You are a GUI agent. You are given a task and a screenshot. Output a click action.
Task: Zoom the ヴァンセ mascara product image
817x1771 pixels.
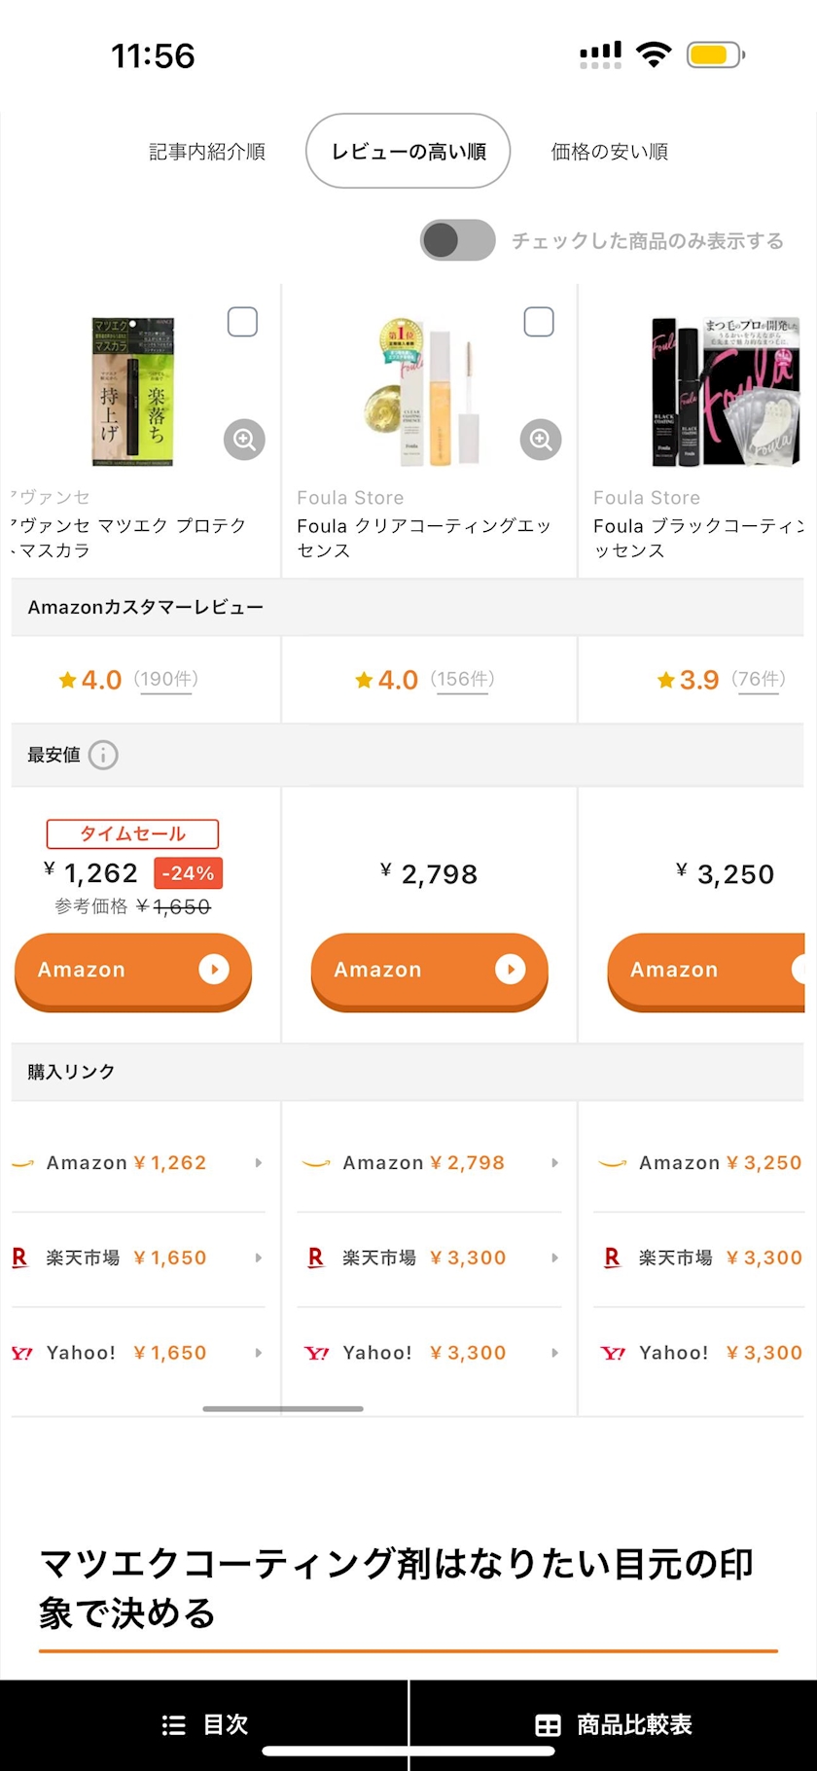pyautogui.click(x=244, y=440)
